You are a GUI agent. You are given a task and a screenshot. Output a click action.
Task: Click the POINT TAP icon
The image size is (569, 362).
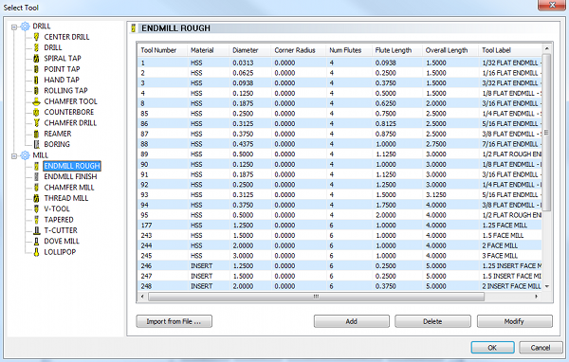36,69
